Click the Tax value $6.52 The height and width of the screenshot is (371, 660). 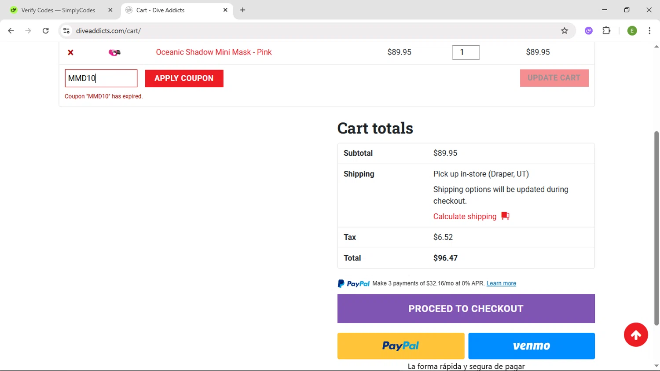point(443,237)
